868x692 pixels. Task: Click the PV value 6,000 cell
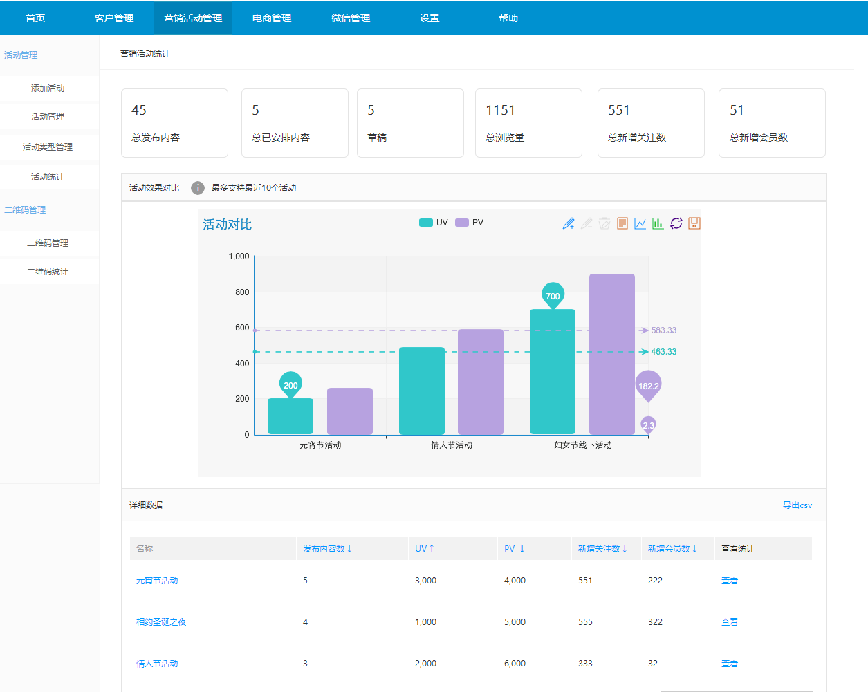pyautogui.click(x=515, y=664)
